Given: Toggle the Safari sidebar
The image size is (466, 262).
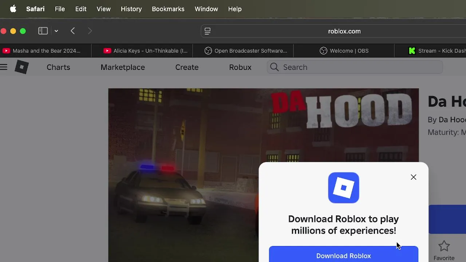Looking at the screenshot, I should click(43, 31).
